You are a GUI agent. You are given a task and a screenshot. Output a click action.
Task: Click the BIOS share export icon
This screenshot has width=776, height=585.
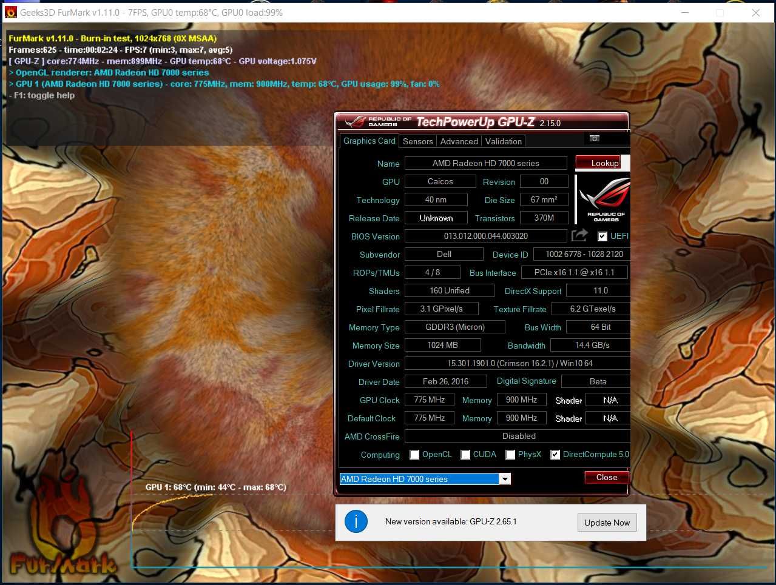[x=580, y=235]
